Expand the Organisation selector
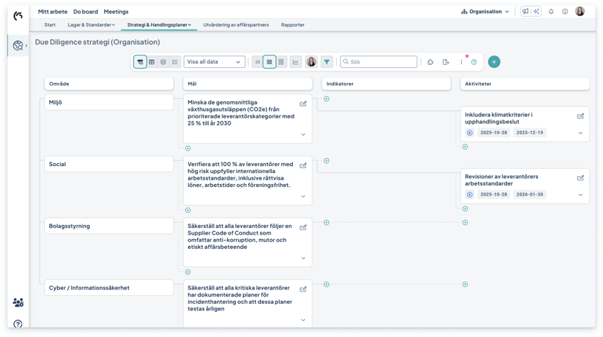Image resolution: width=603 pixels, height=337 pixels. pos(485,12)
